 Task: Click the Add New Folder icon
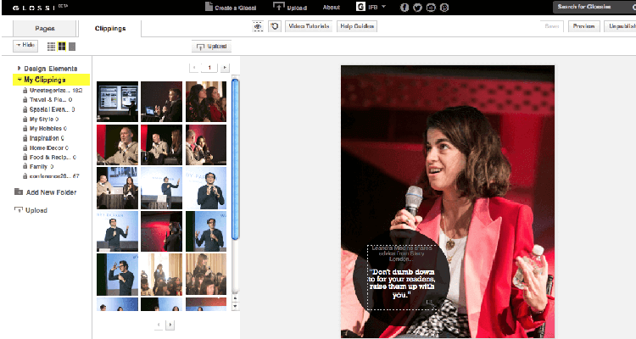[x=20, y=192]
